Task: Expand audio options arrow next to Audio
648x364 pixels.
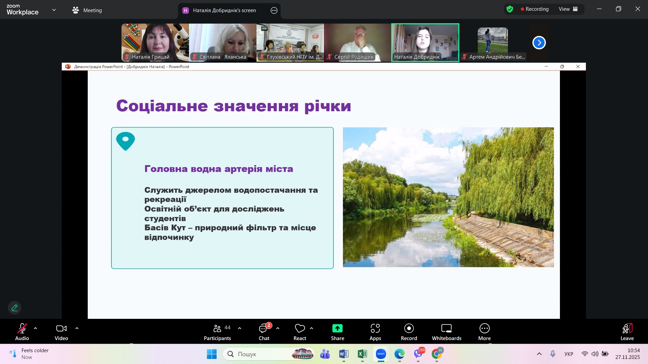Action: tap(35, 328)
